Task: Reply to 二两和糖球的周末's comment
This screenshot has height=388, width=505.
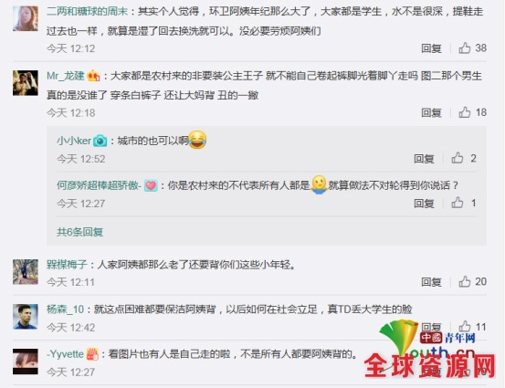Action: [431, 48]
